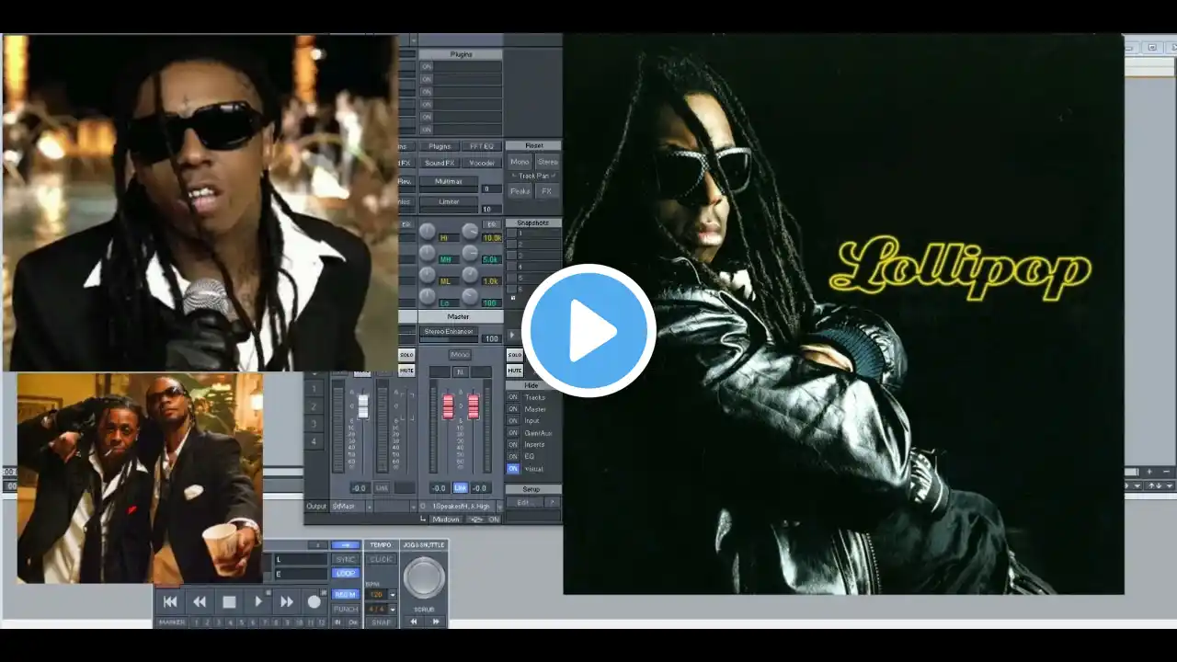Toggle the SNAP button
Screen dimensions: 1177x662
pyautogui.click(x=381, y=622)
